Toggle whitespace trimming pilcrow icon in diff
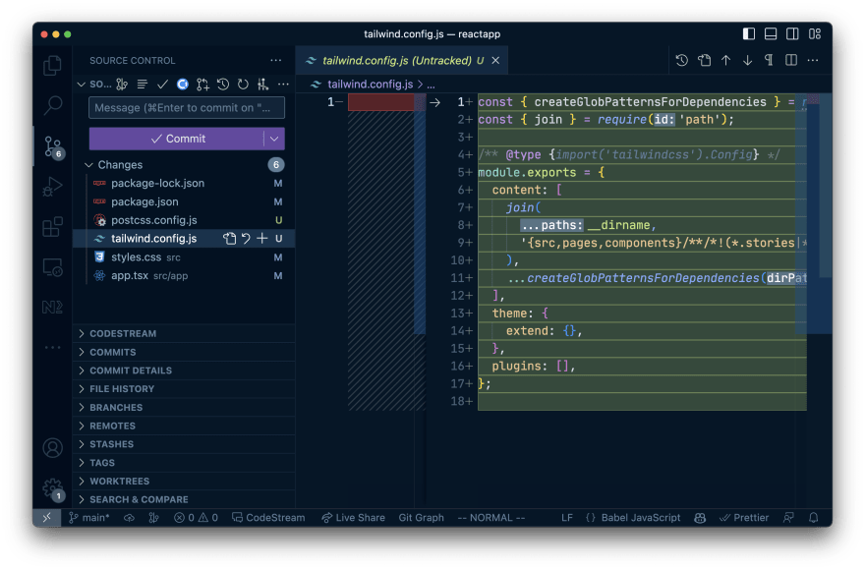This screenshot has width=865, height=570. (769, 60)
